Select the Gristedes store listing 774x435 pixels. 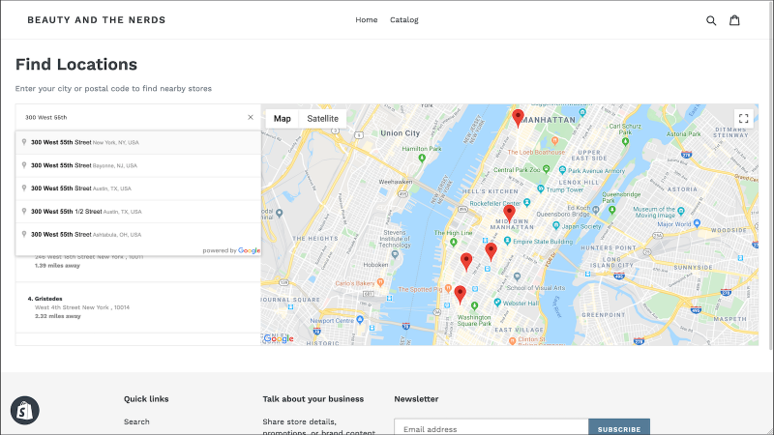click(138, 307)
